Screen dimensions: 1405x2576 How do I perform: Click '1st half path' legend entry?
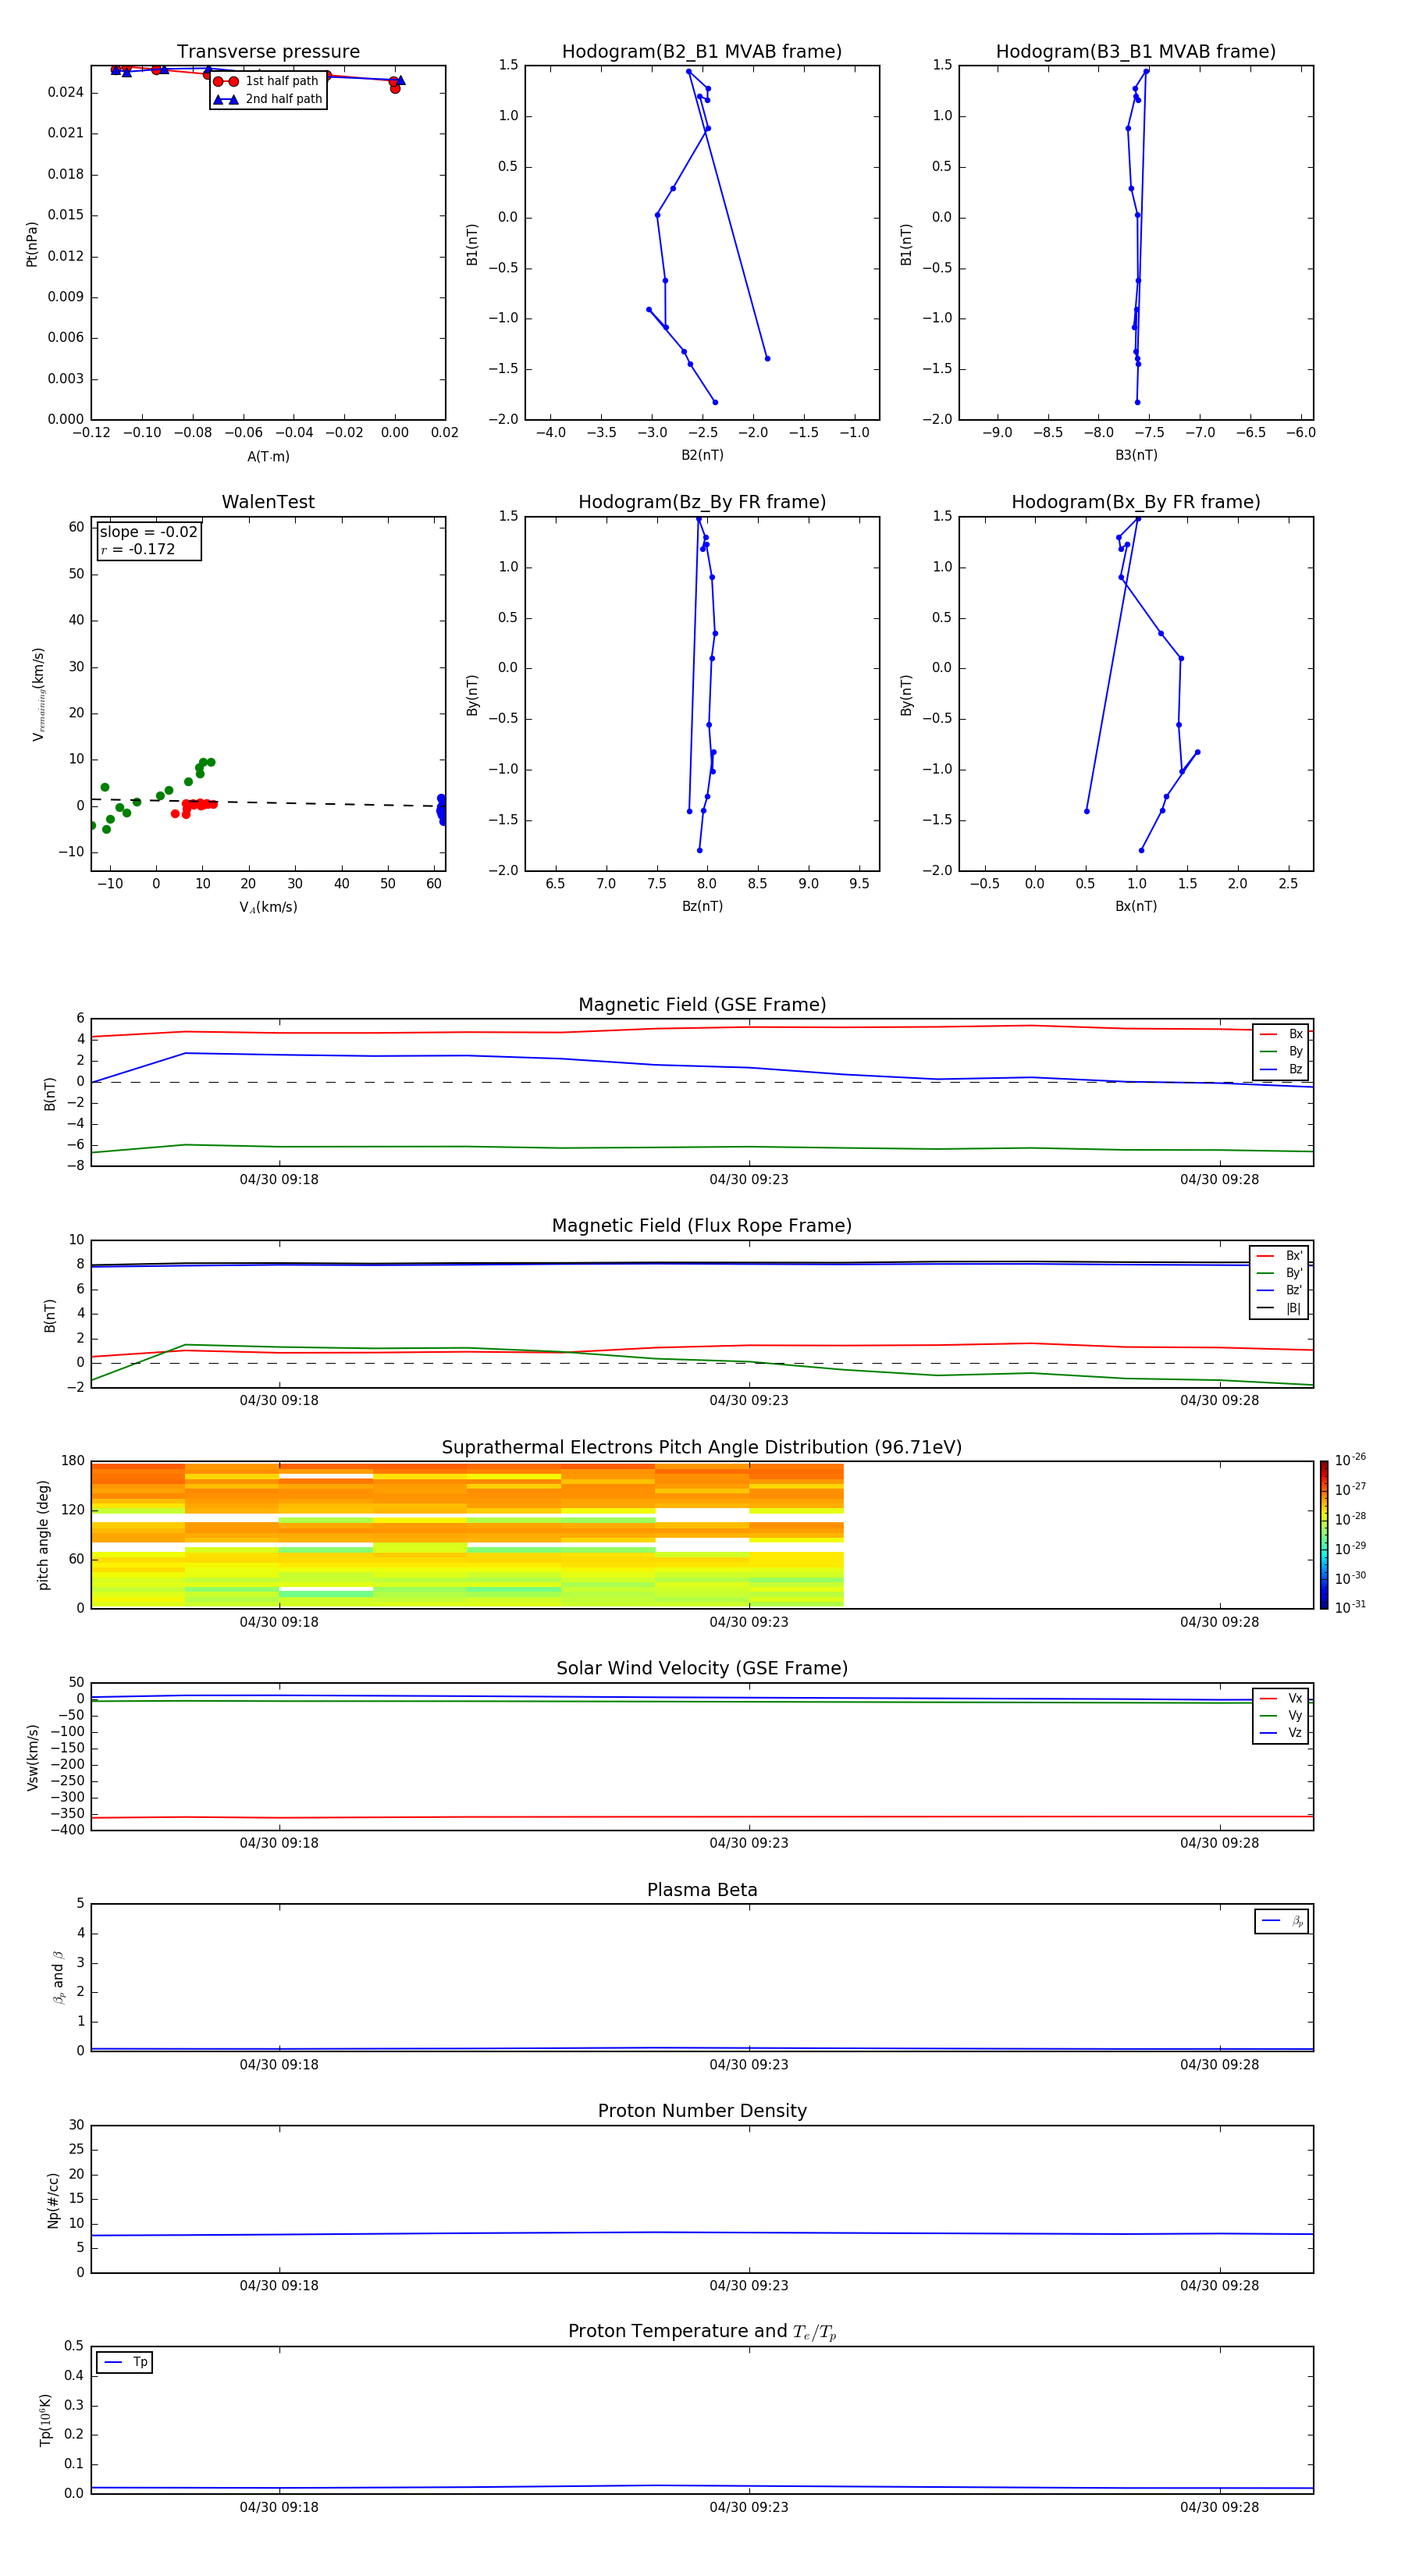tap(268, 81)
